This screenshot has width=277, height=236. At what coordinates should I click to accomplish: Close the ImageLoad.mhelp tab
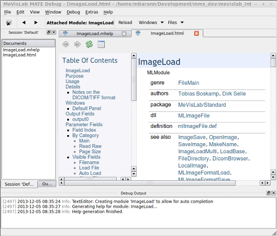click(x=123, y=34)
